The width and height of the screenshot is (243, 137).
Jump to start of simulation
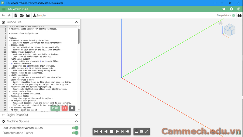point(96,132)
